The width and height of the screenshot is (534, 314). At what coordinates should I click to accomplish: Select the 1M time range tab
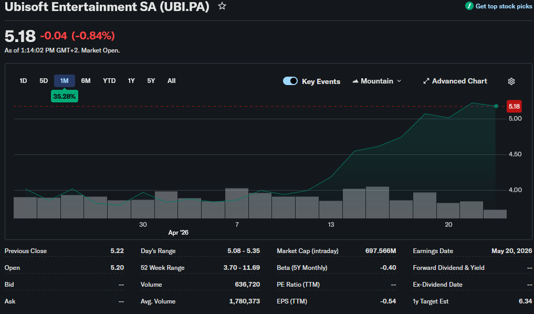click(x=65, y=81)
